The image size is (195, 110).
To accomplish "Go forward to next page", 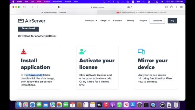I will pyautogui.click(x=37, y=7).
